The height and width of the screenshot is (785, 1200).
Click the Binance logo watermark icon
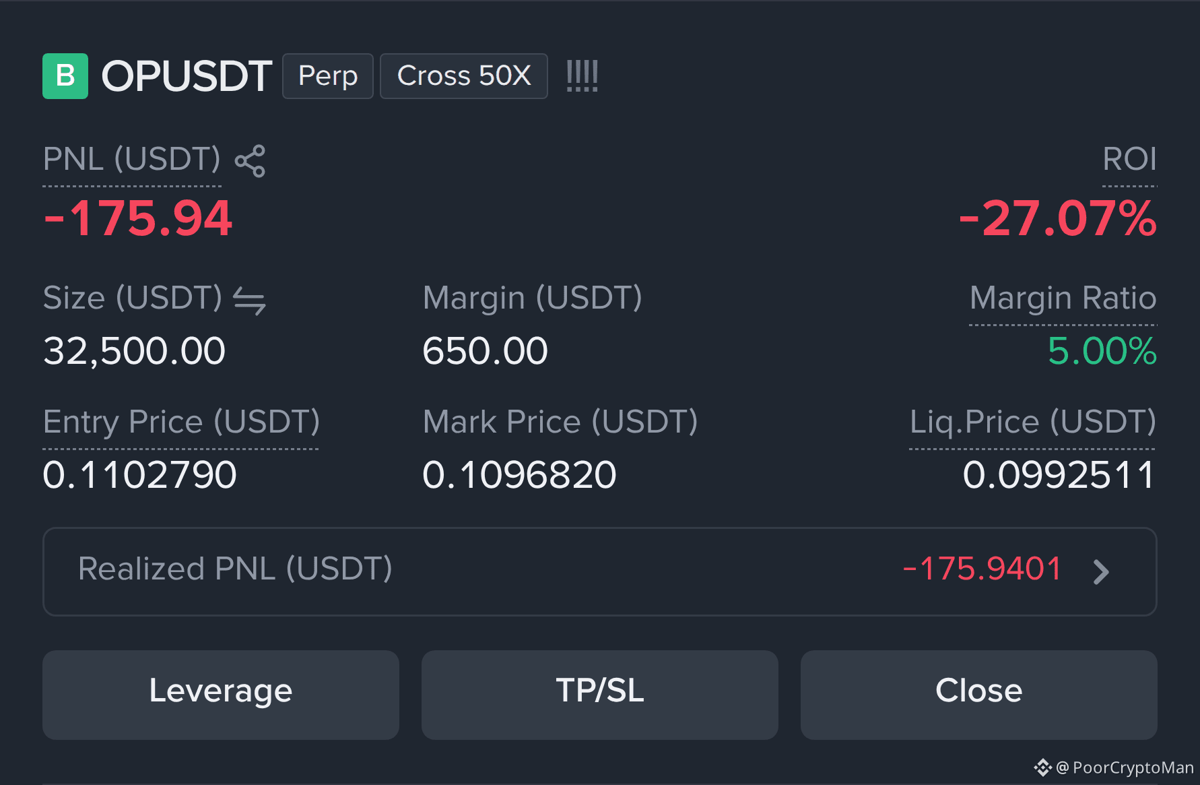pyautogui.click(x=1043, y=767)
